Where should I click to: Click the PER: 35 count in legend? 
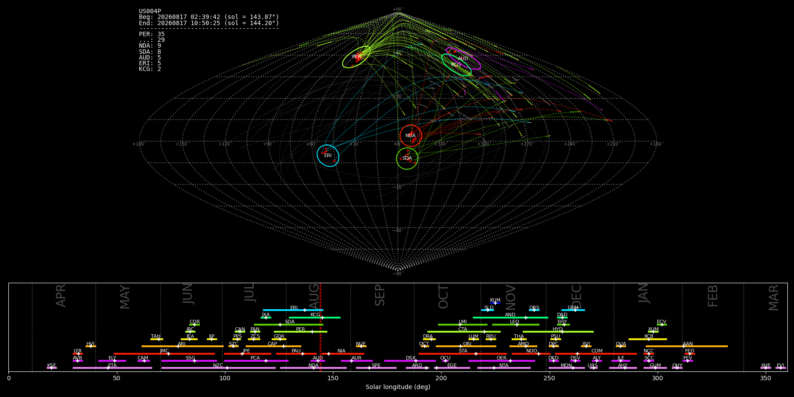[x=152, y=34]
